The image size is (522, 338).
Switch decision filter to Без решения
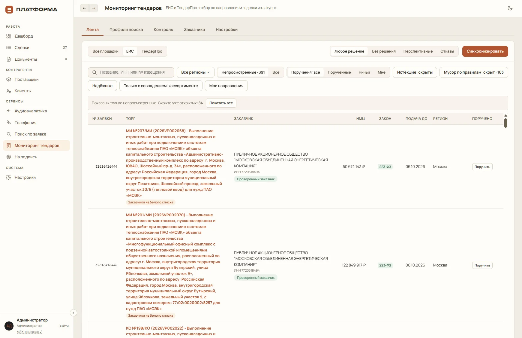tap(384, 51)
